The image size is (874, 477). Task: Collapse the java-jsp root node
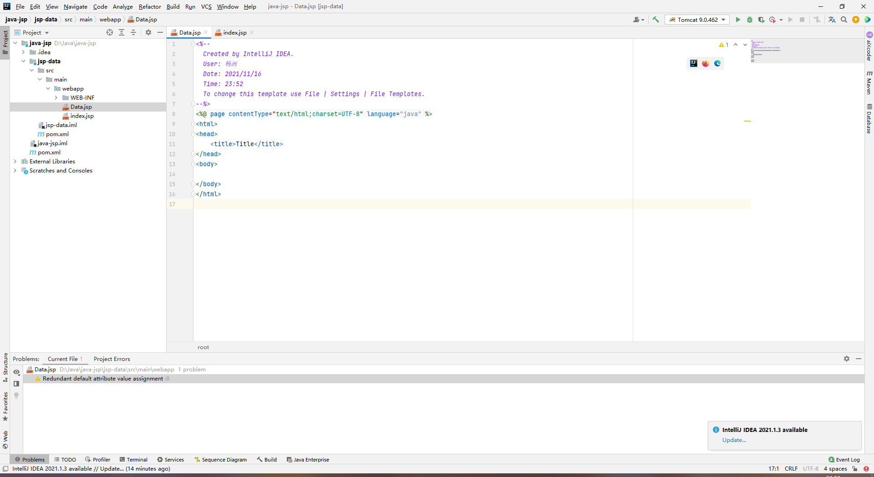click(x=15, y=43)
